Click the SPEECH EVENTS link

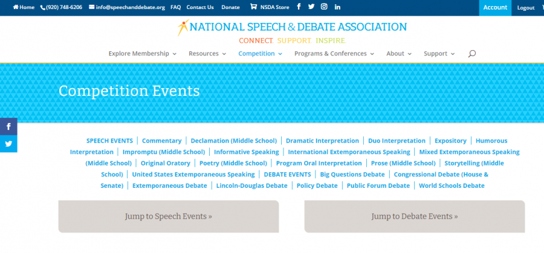[x=109, y=141]
